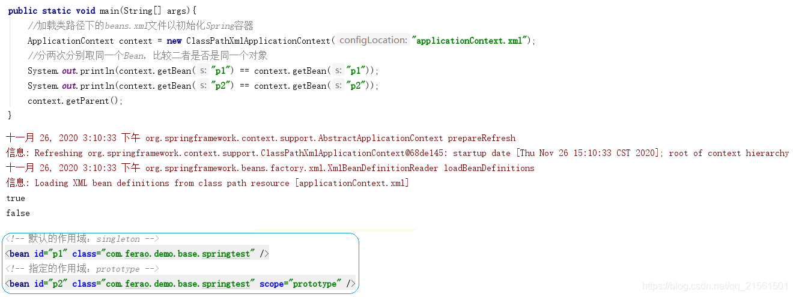Click the main method signature line
The image size is (793, 297).
click(102, 11)
